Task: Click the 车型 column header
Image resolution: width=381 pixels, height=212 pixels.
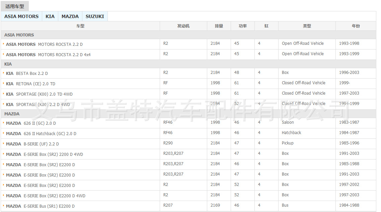Action: click(80, 26)
